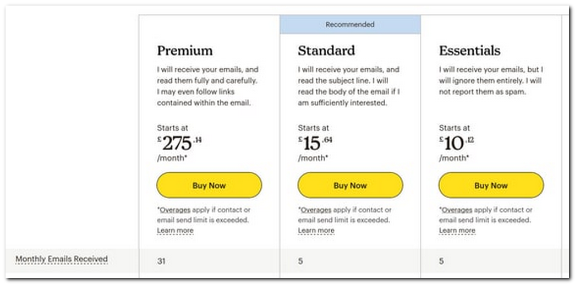This screenshot has height=284, width=575.
Task: Click the £10.12 Essentials price
Action: pyautogui.click(x=456, y=143)
